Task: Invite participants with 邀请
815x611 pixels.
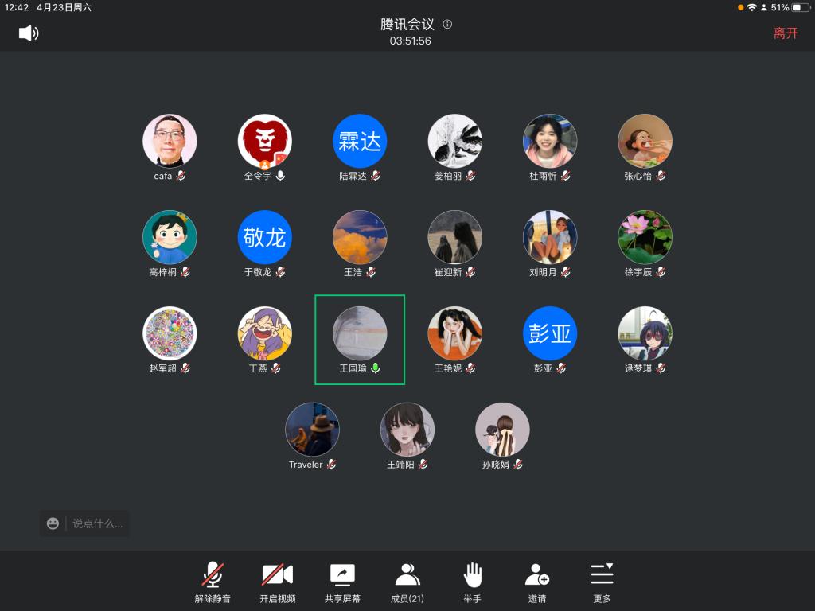Action: (537, 582)
